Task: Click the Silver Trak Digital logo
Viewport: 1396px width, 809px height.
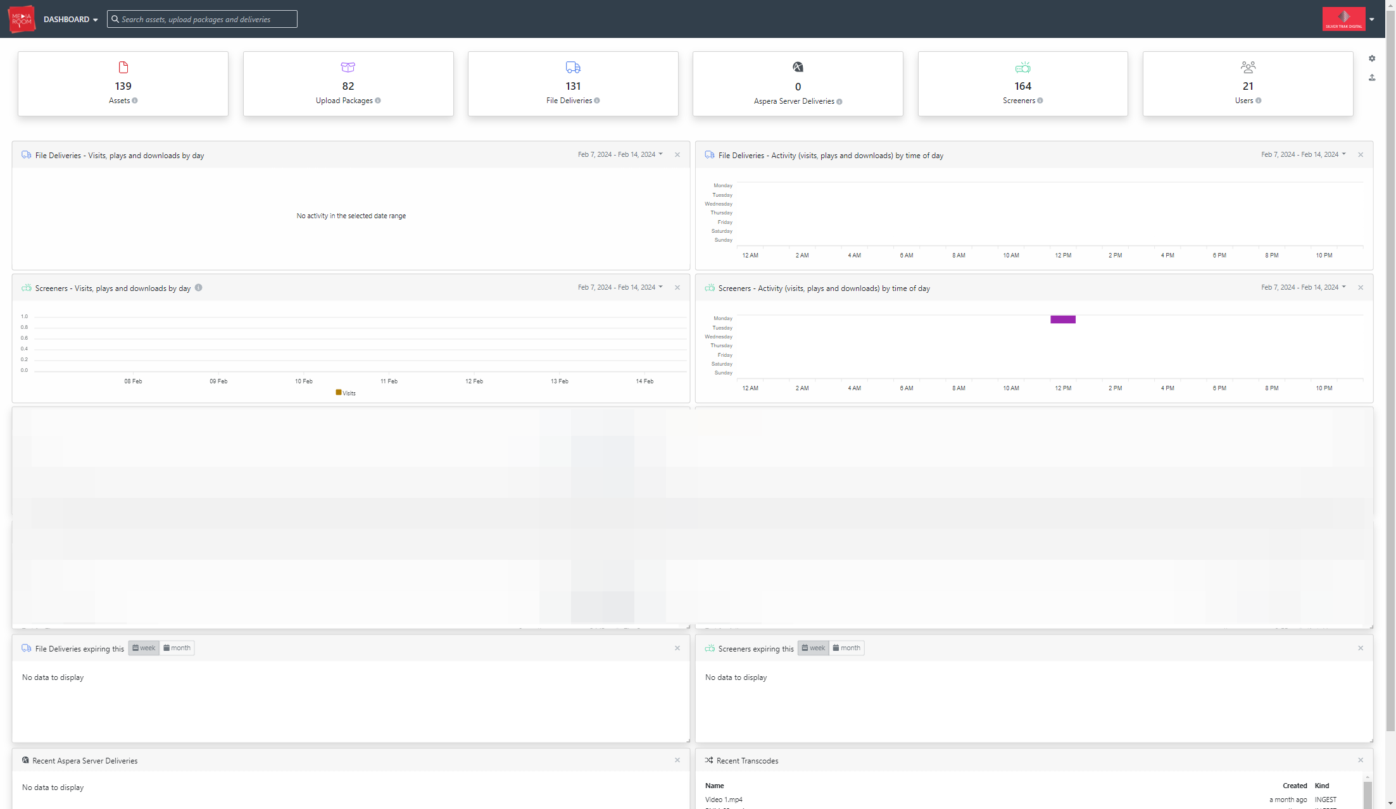Action: (x=1343, y=19)
